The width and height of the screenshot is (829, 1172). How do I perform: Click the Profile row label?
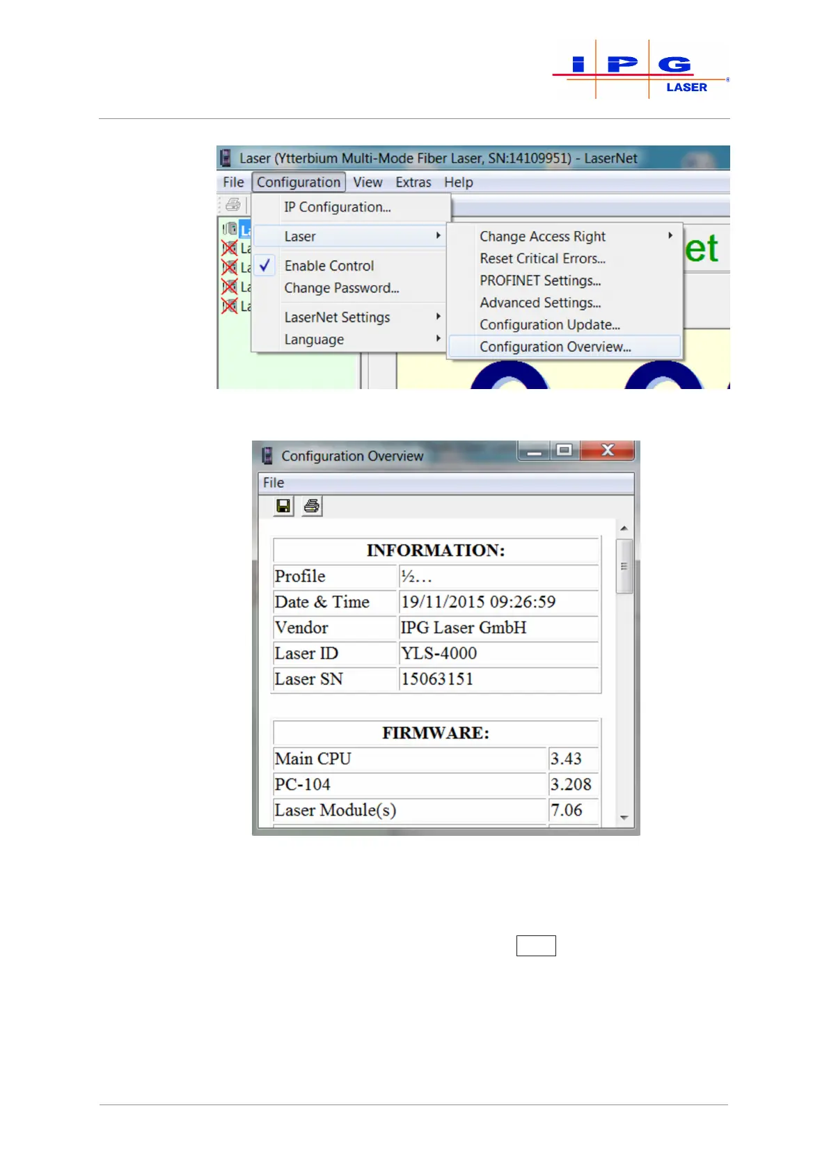coord(300,576)
